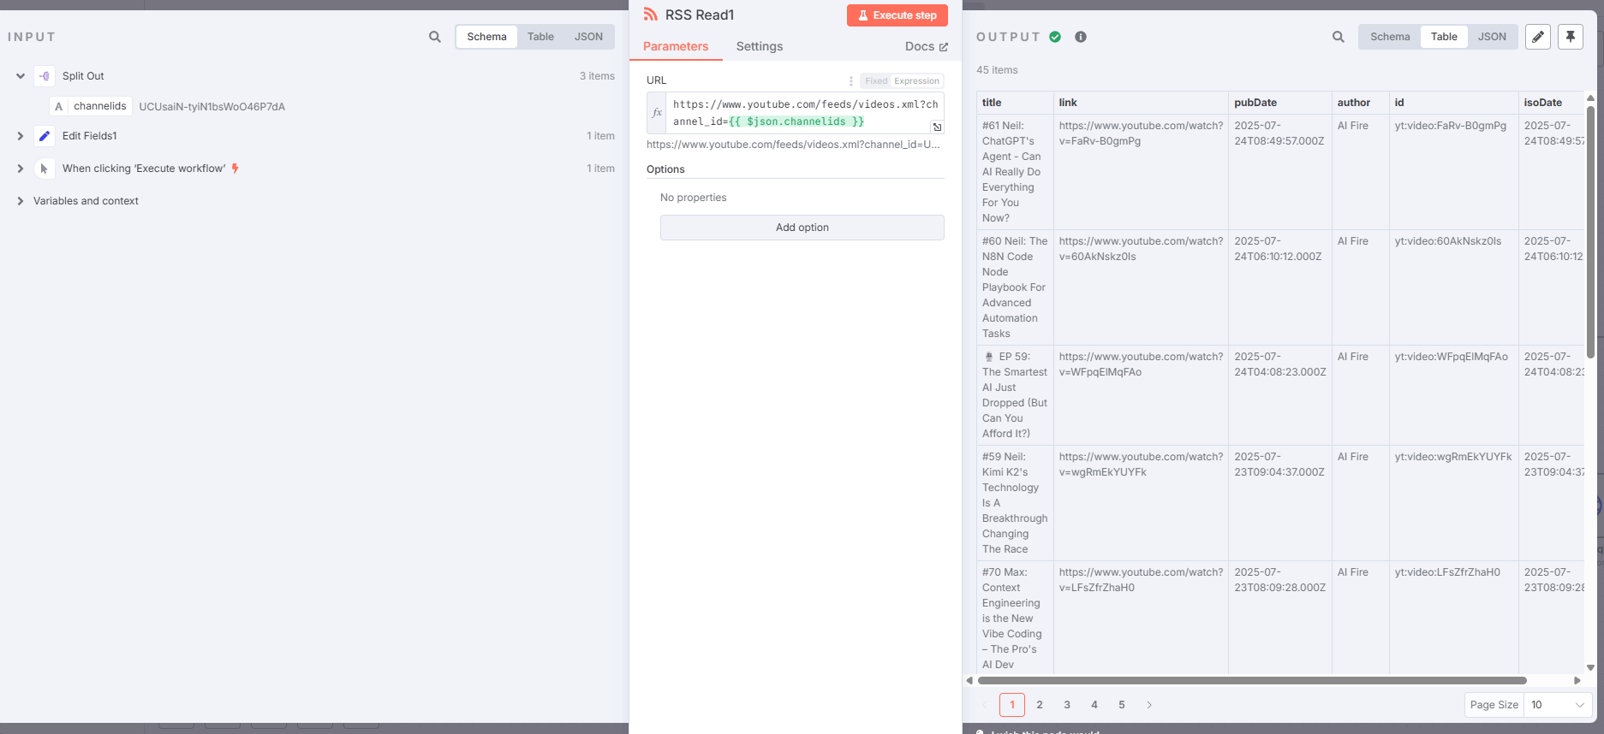
Task: Click the WFpqElMqFAo video link cell
Action: coord(1141,395)
